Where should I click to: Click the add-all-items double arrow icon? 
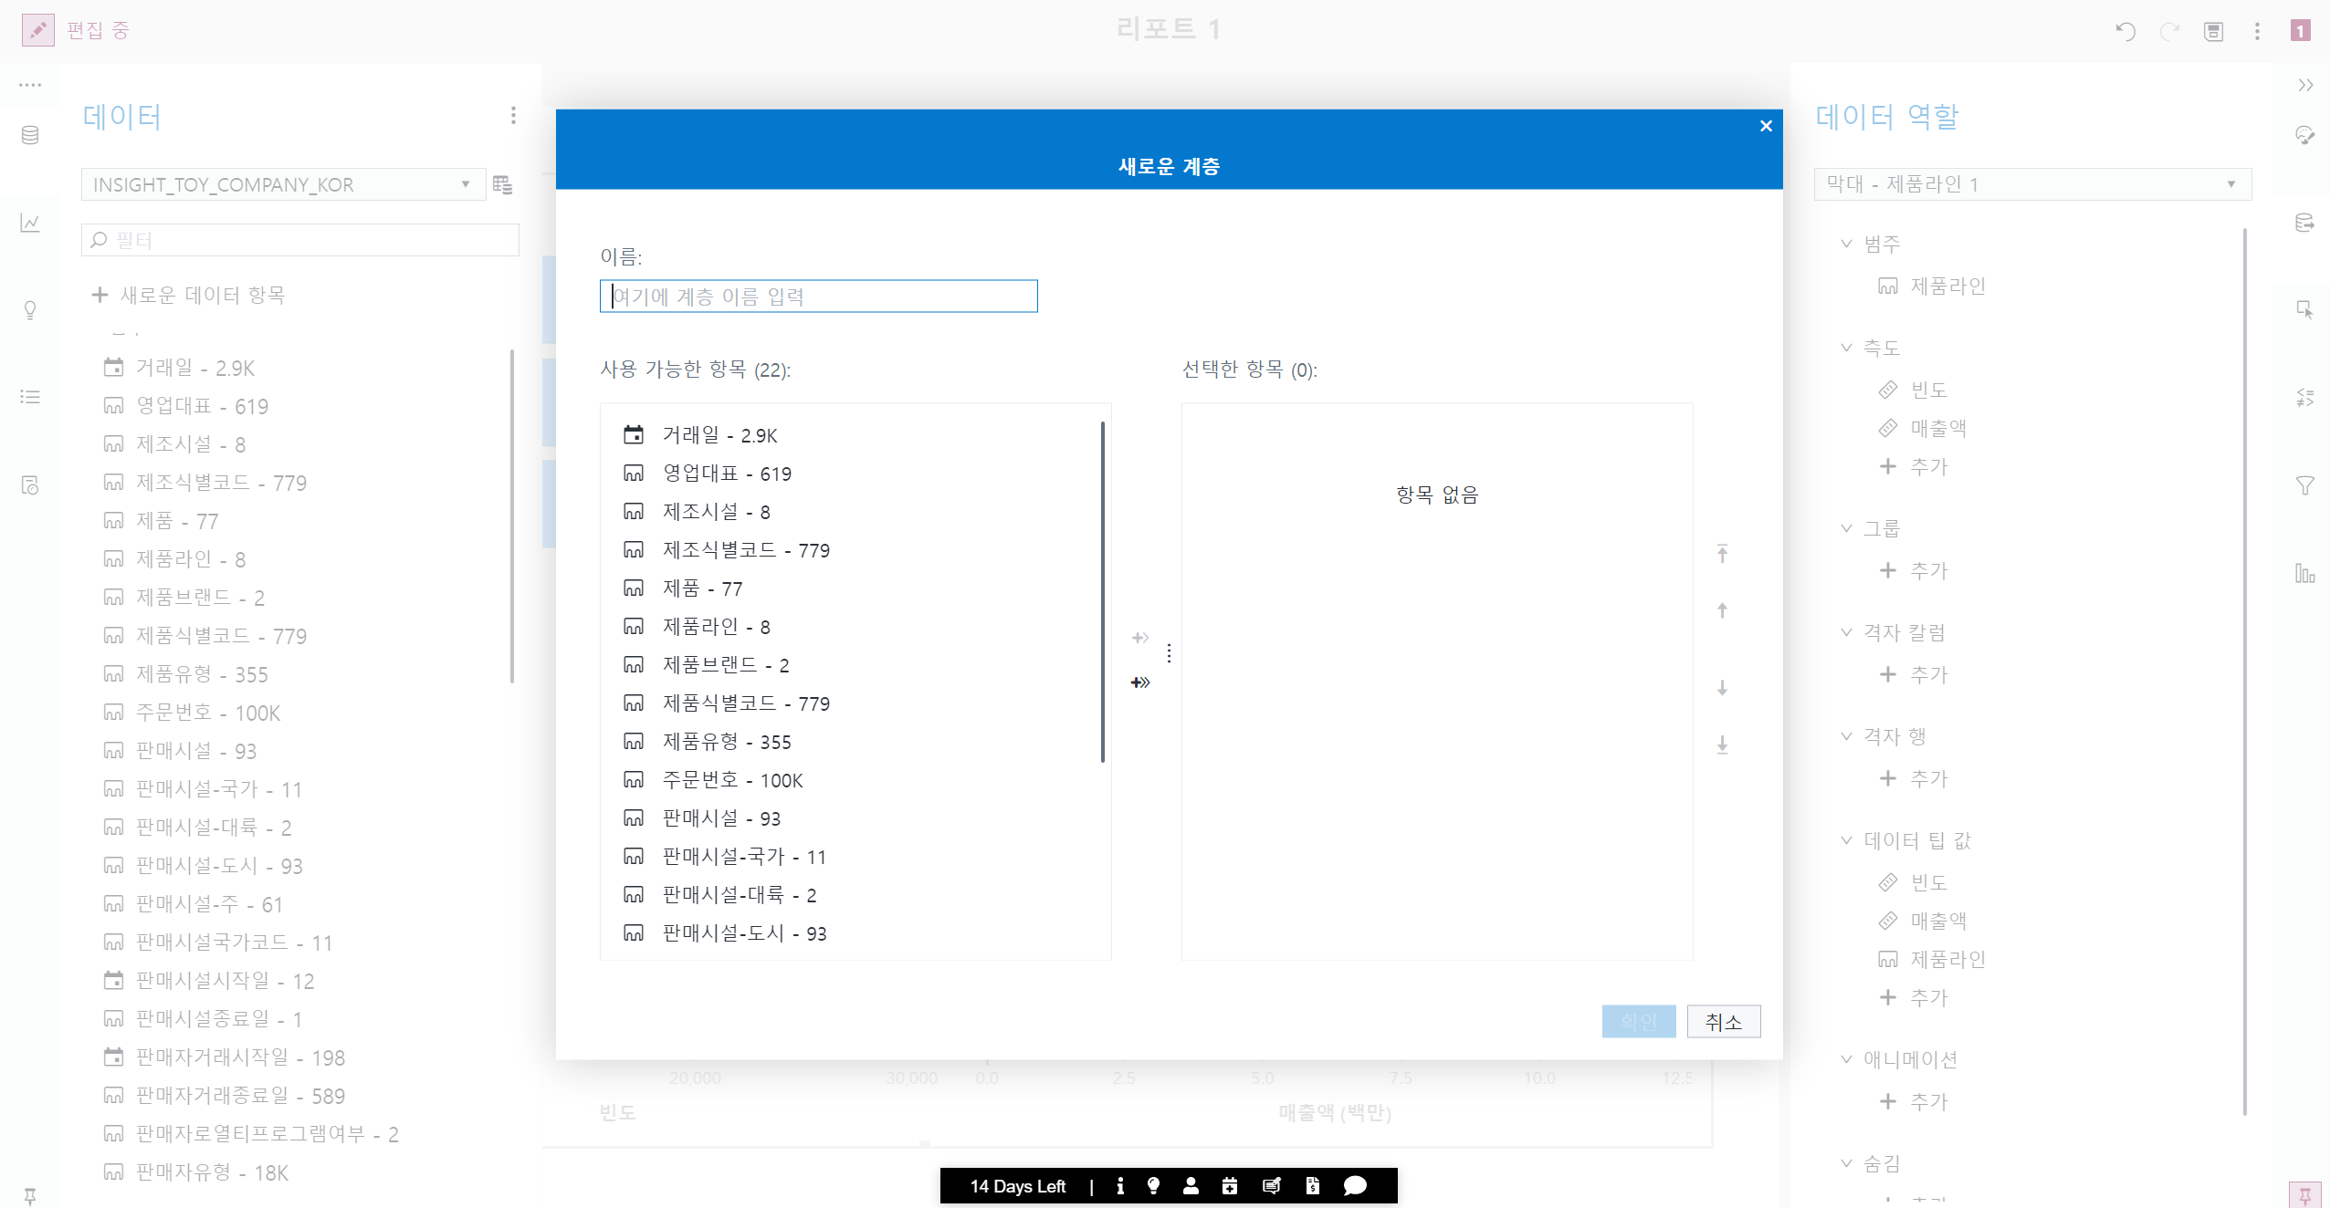[1140, 682]
